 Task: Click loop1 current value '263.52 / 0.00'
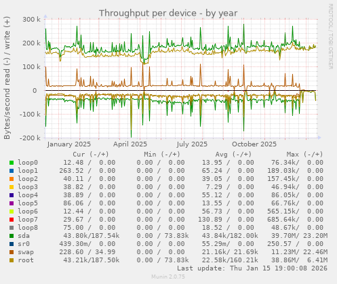(x=87, y=171)
